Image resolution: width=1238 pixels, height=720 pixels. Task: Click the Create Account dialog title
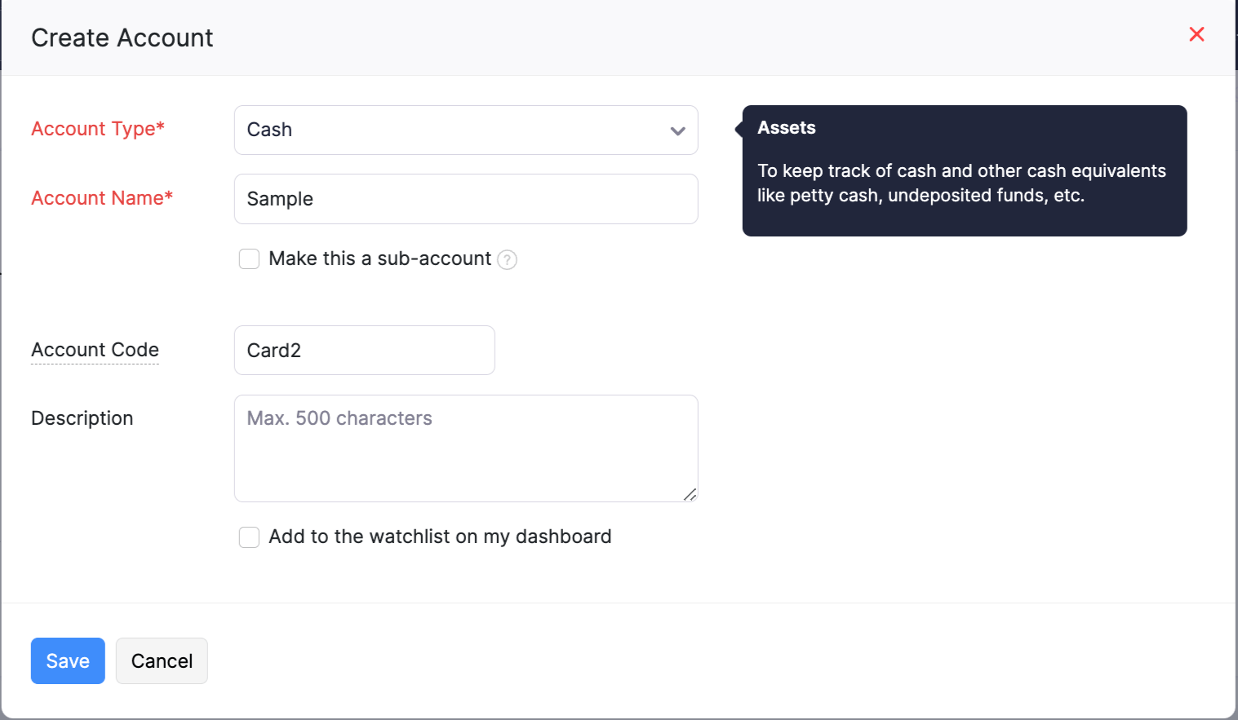point(122,38)
